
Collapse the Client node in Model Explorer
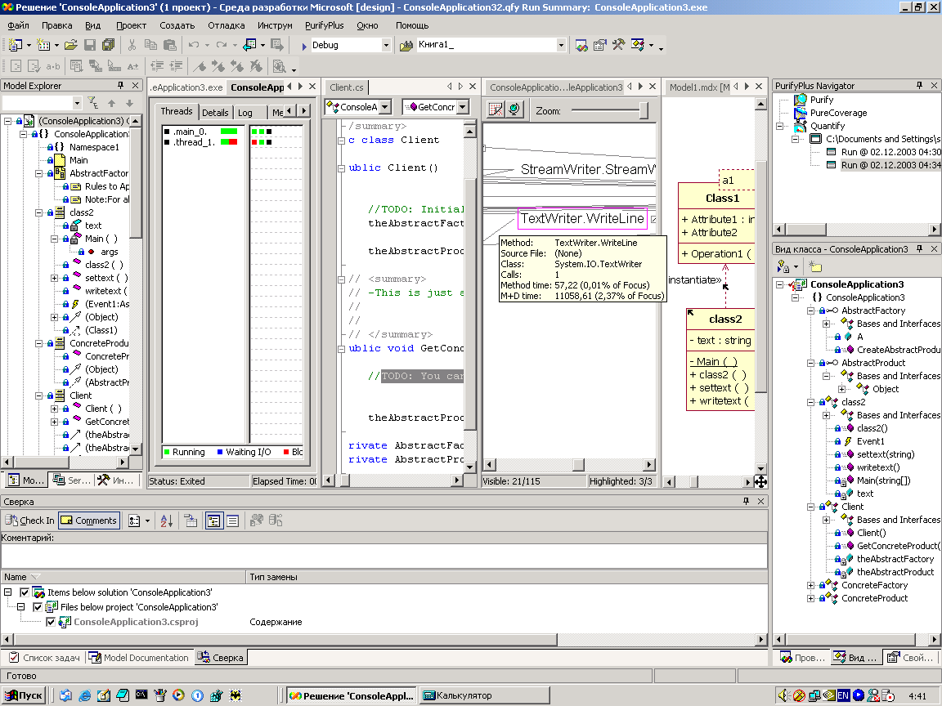coord(39,395)
